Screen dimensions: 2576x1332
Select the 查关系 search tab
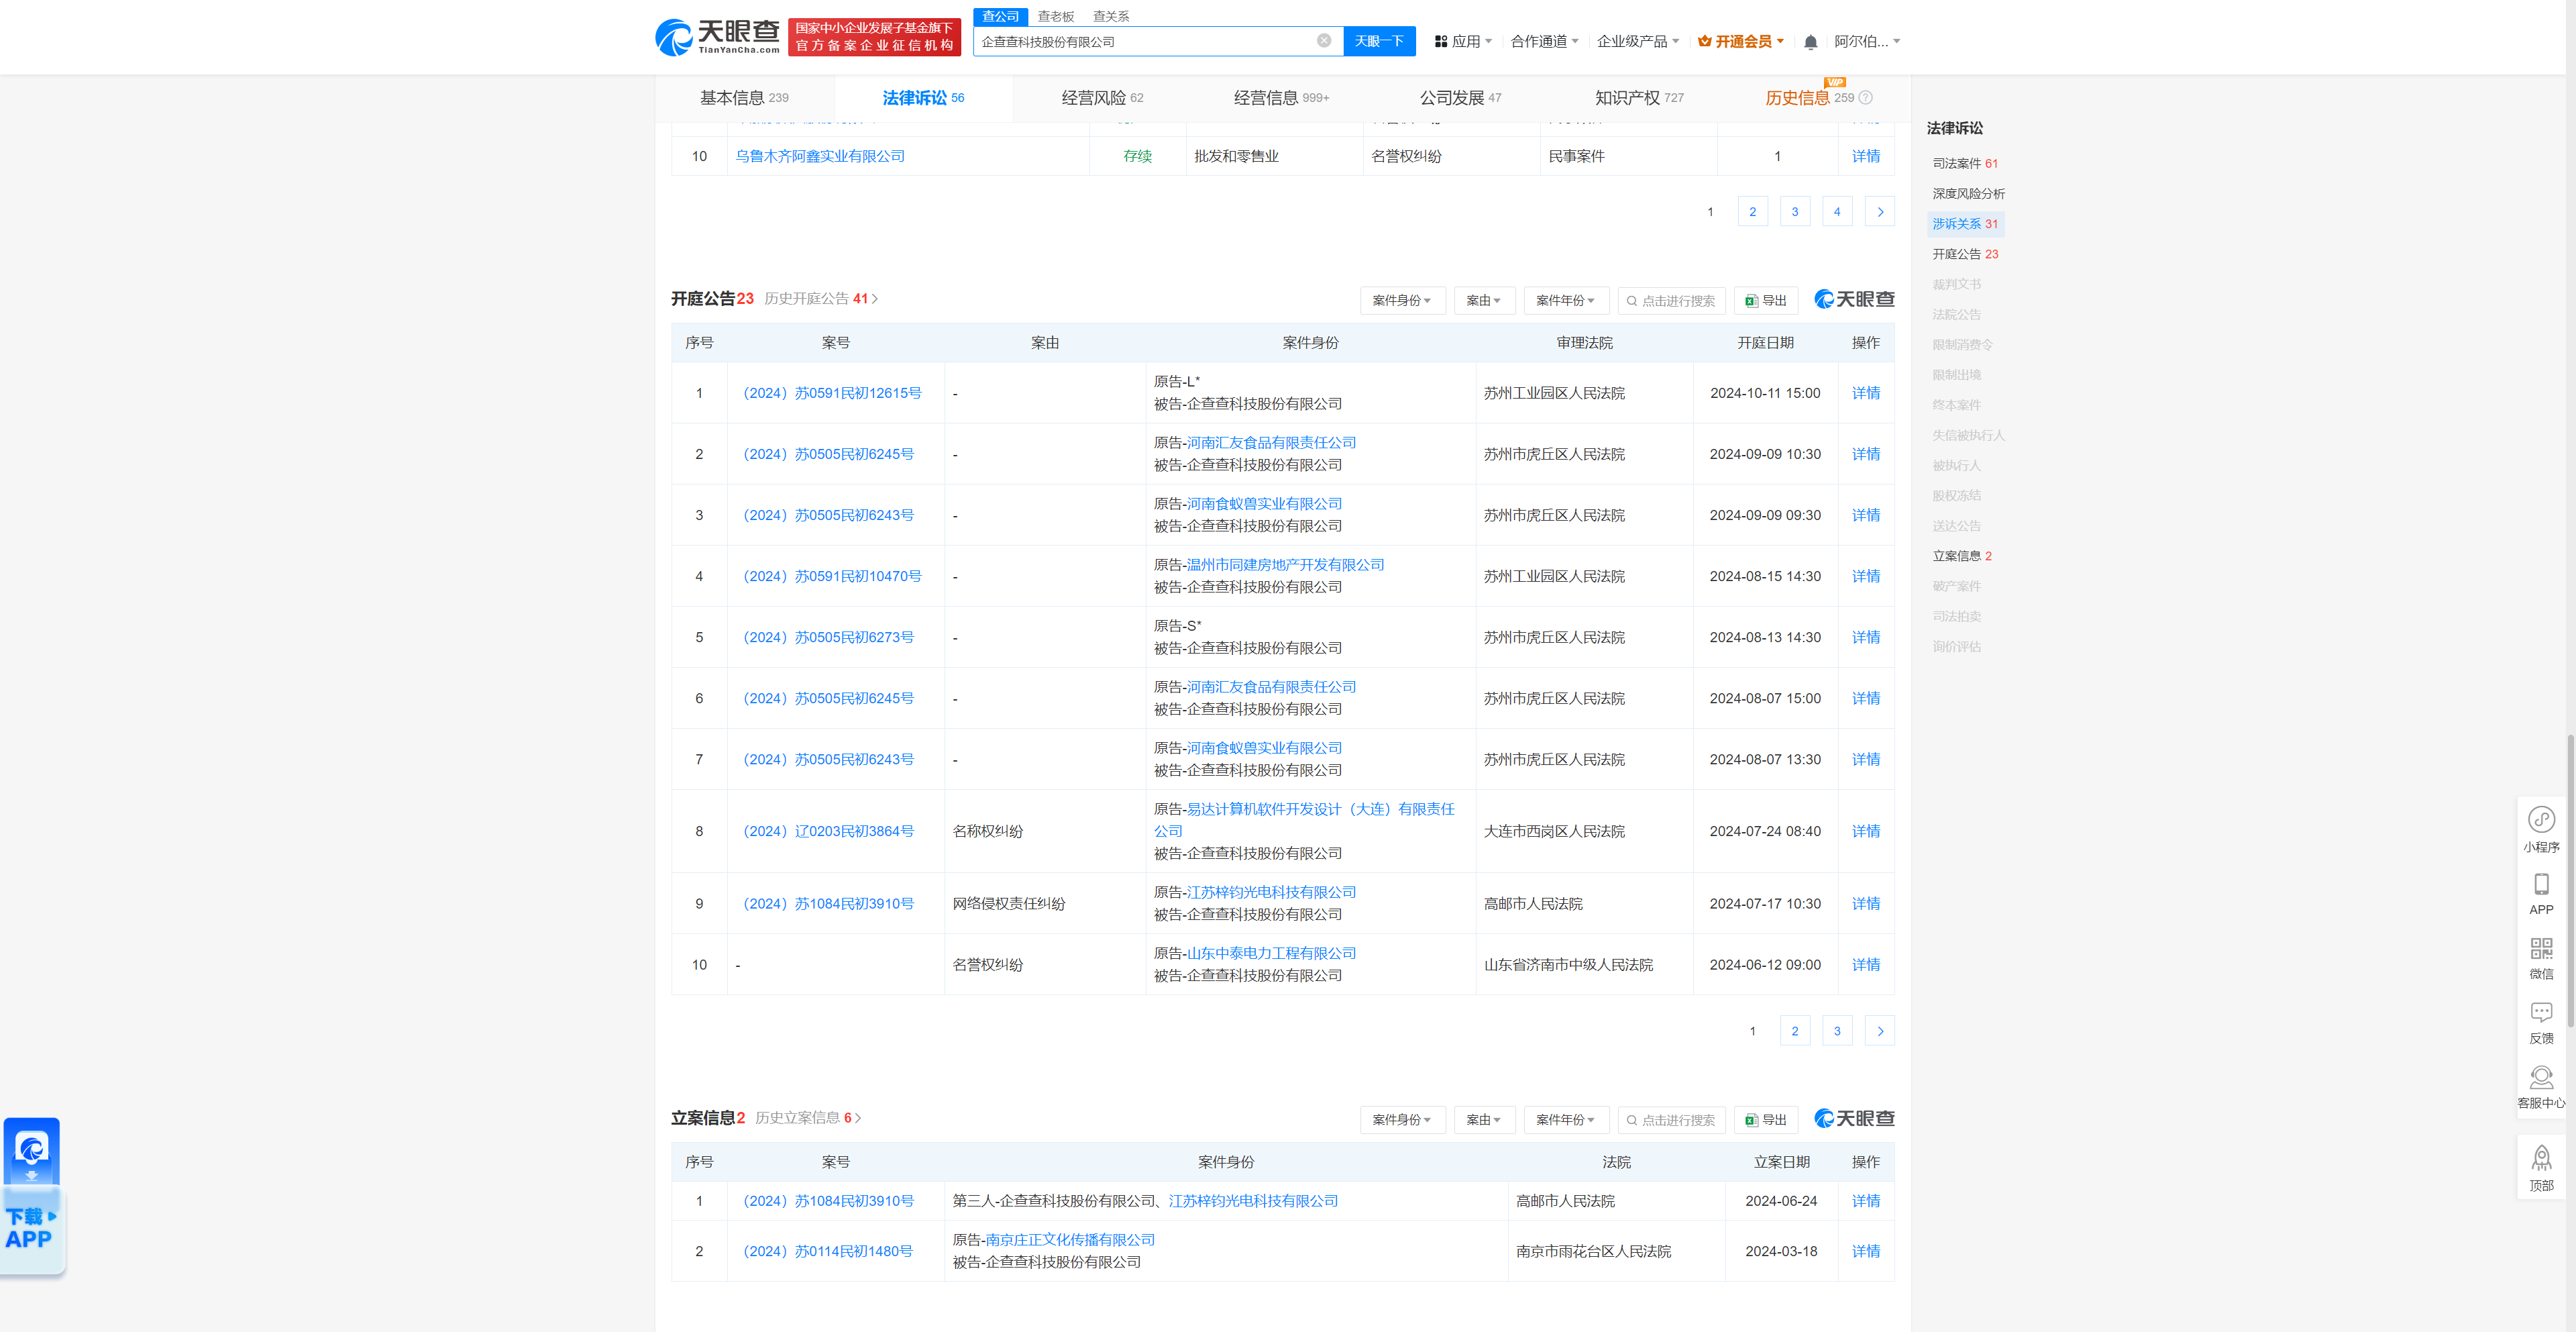(x=1110, y=16)
